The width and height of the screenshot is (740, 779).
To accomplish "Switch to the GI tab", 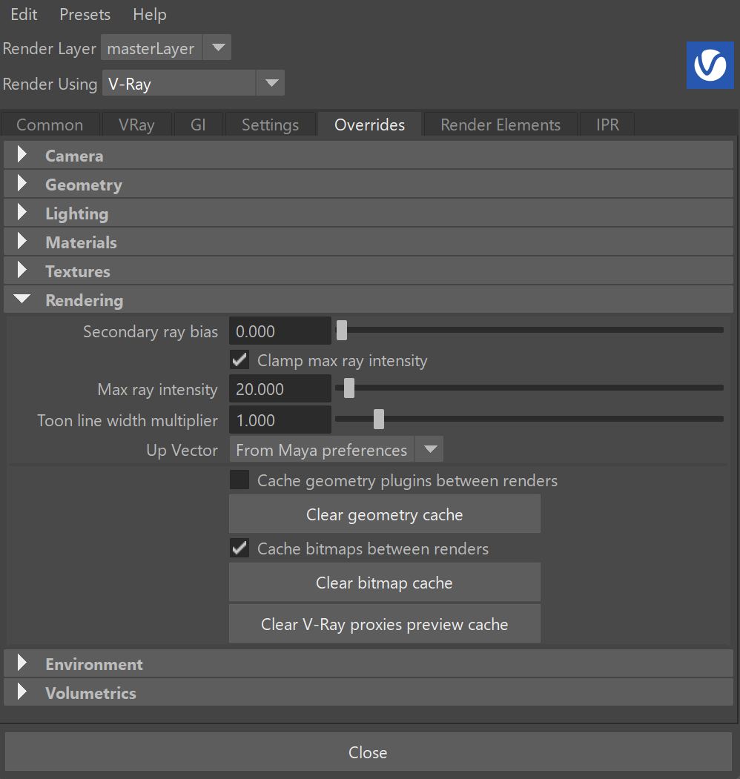I will 198,125.
